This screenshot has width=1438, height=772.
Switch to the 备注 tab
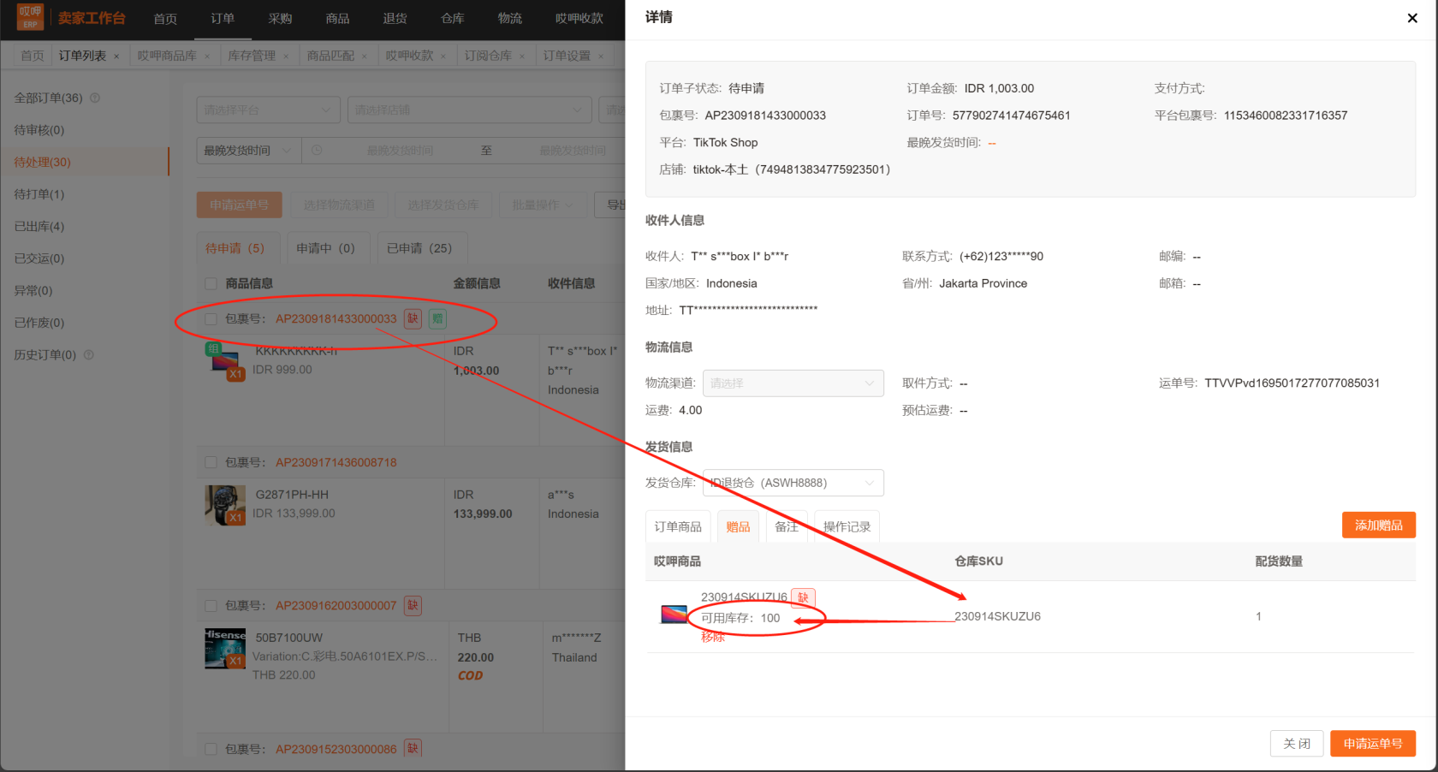tap(787, 527)
